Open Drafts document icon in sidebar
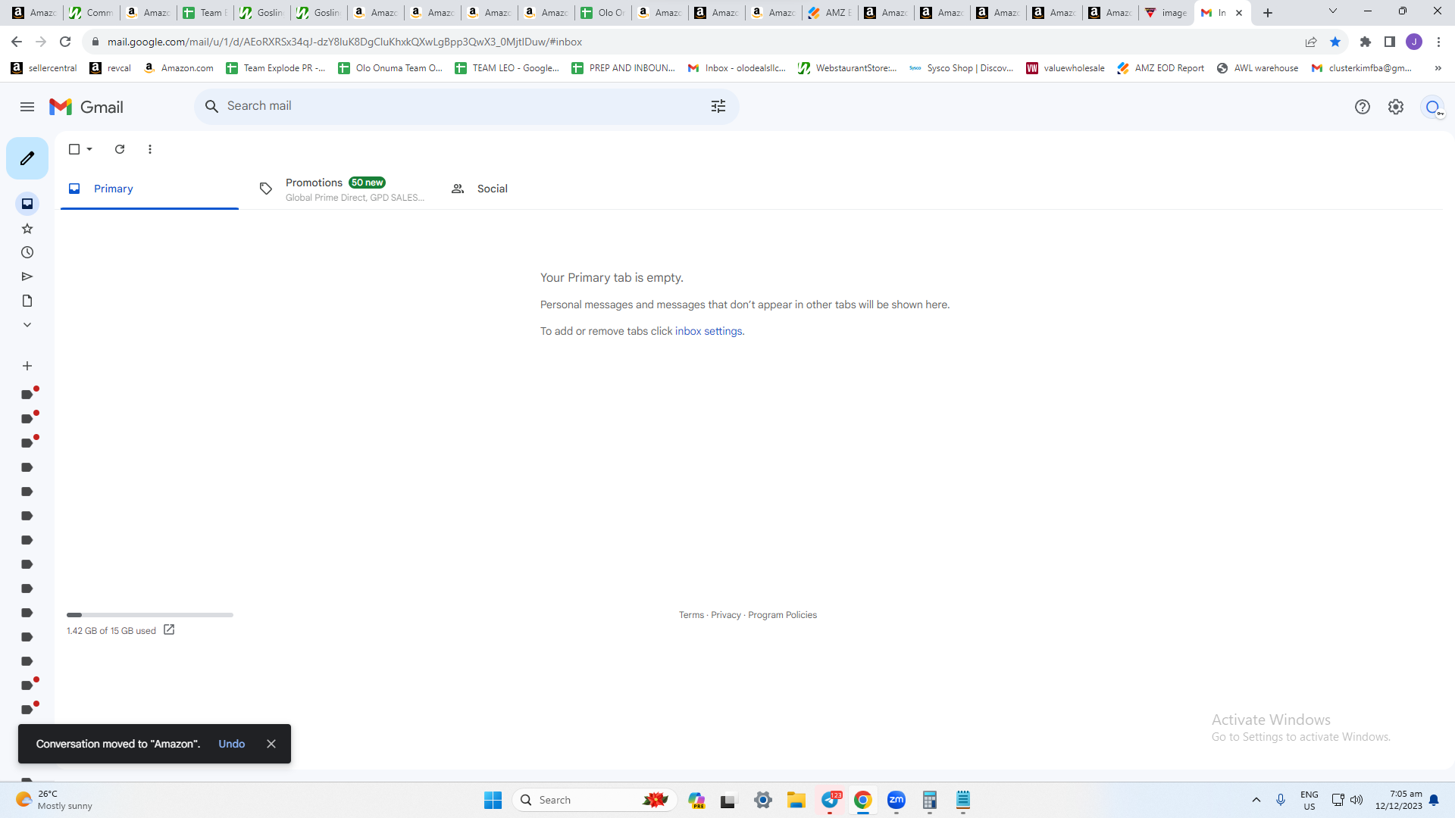Viewport: 1455px width, 818px height. [x=27, y=301]
